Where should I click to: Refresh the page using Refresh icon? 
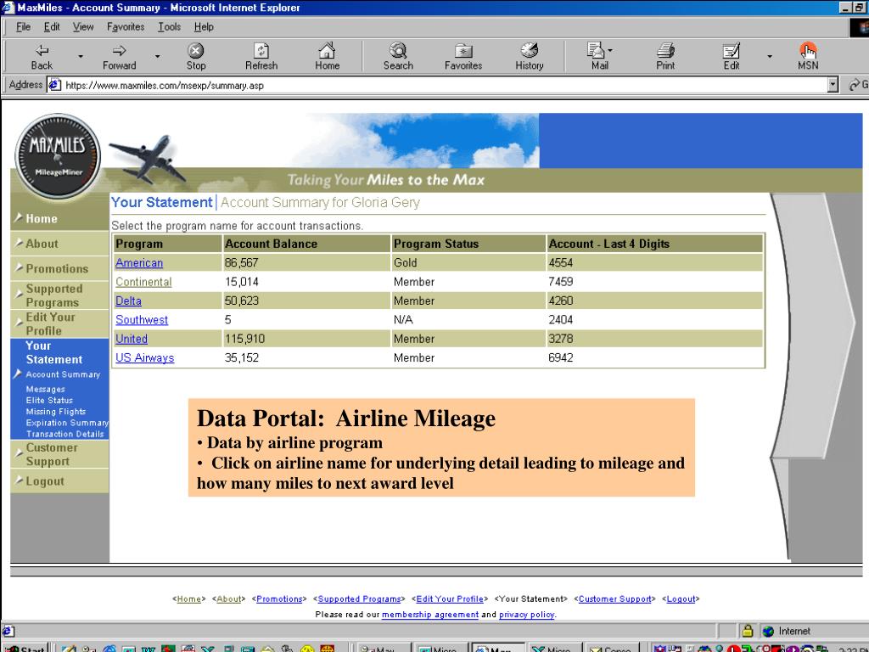click(261, 57)
